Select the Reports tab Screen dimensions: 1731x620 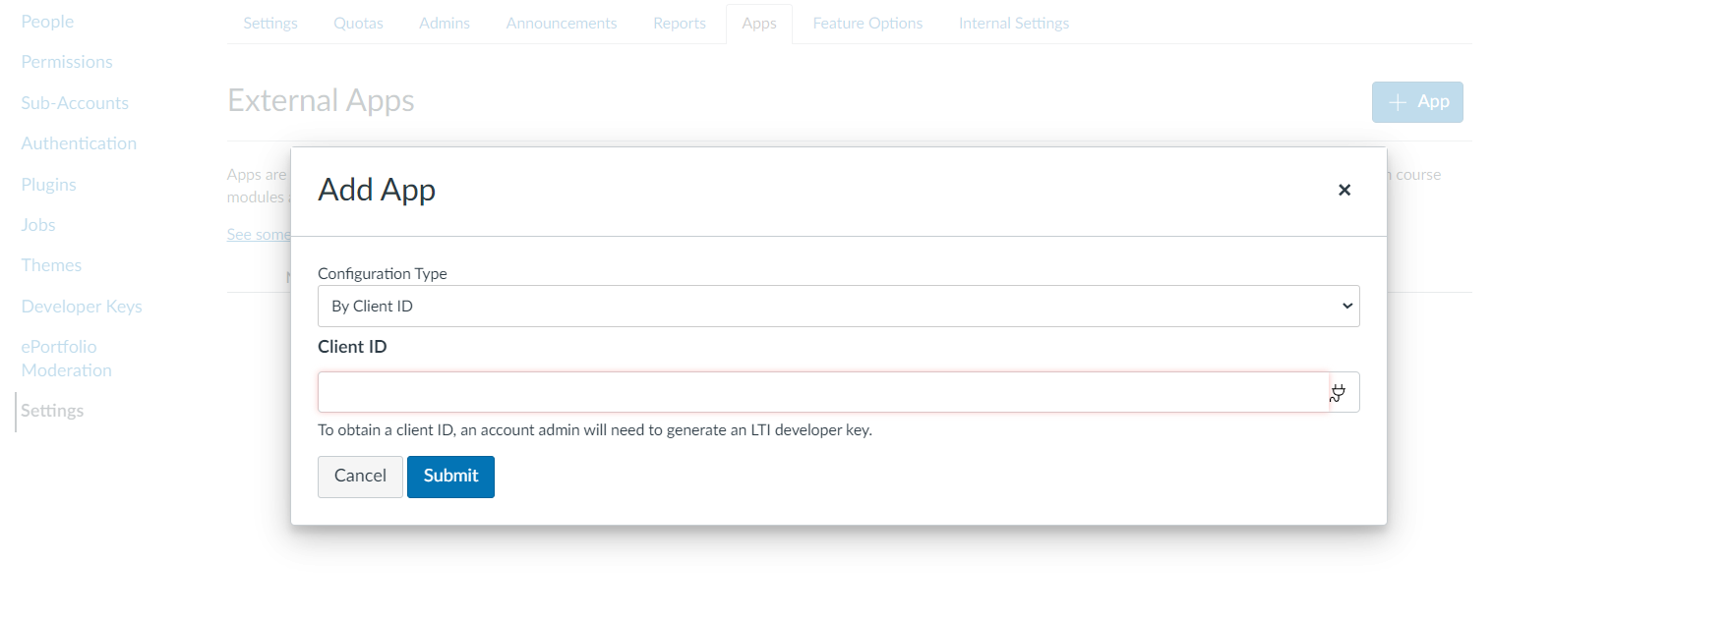[x=679, y=24]
